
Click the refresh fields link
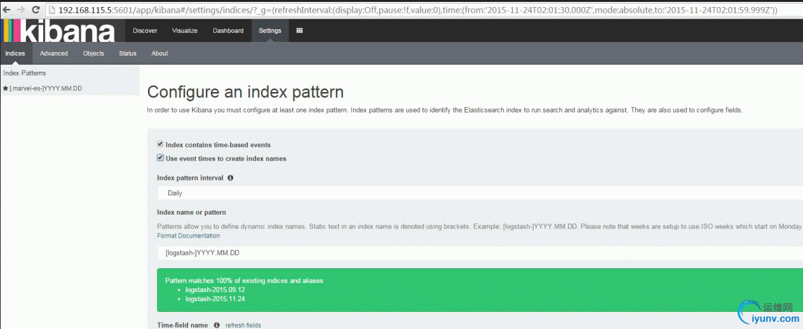(x=243, y=325)
